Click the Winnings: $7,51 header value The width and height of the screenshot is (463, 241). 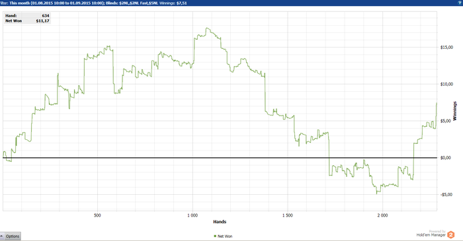(x=173, y=3)
